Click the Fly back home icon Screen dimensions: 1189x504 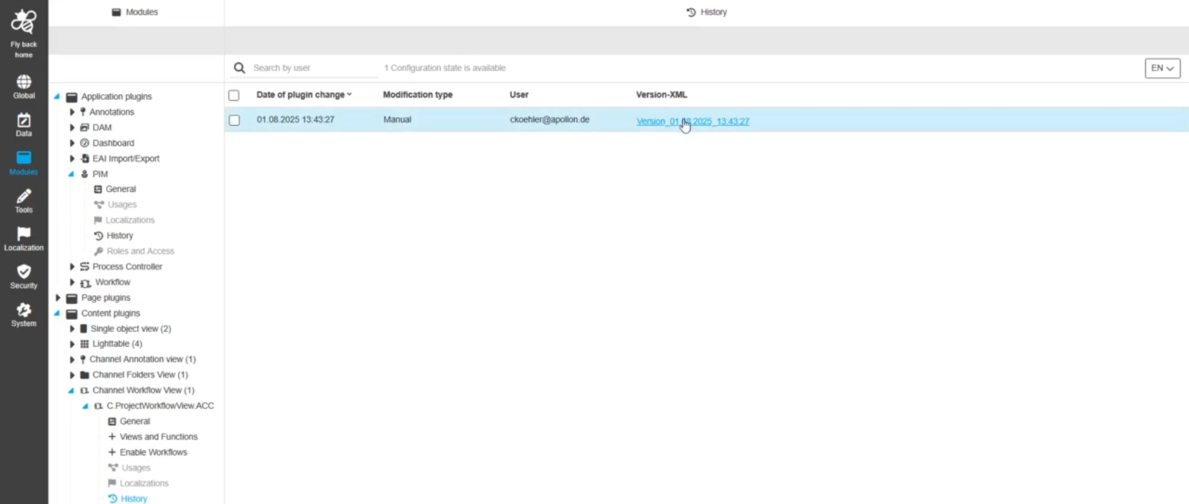23,23
